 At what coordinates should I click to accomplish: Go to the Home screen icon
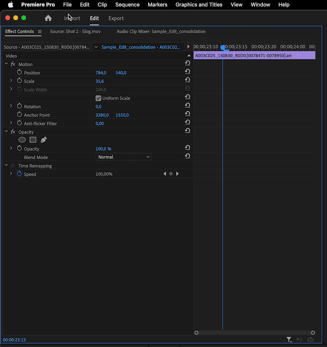click(48, 18)
